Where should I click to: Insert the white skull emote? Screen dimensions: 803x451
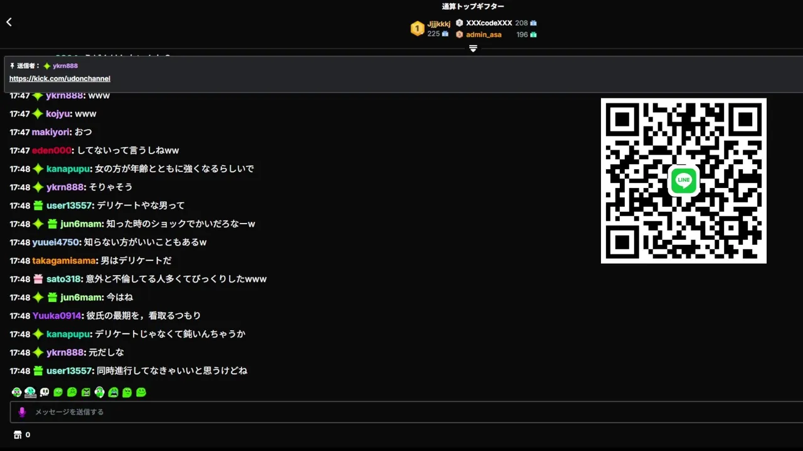44,392
